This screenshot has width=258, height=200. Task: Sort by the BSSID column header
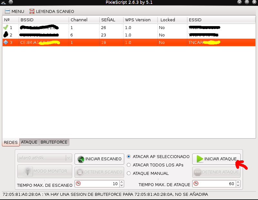point(44,20)
